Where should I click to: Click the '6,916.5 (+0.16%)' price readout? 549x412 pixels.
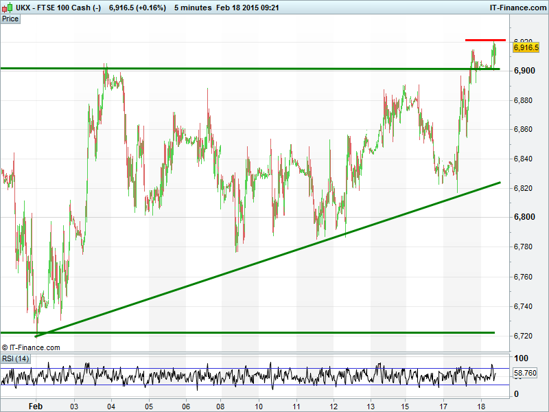[x=138, y=8]
